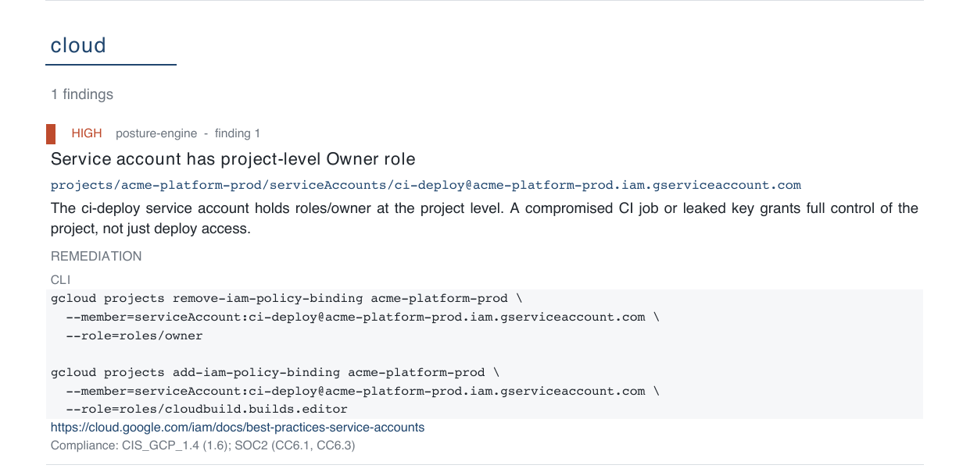Screen dimensions: 970x472
Task: Click the HIGH severity label
Action: 87,133
